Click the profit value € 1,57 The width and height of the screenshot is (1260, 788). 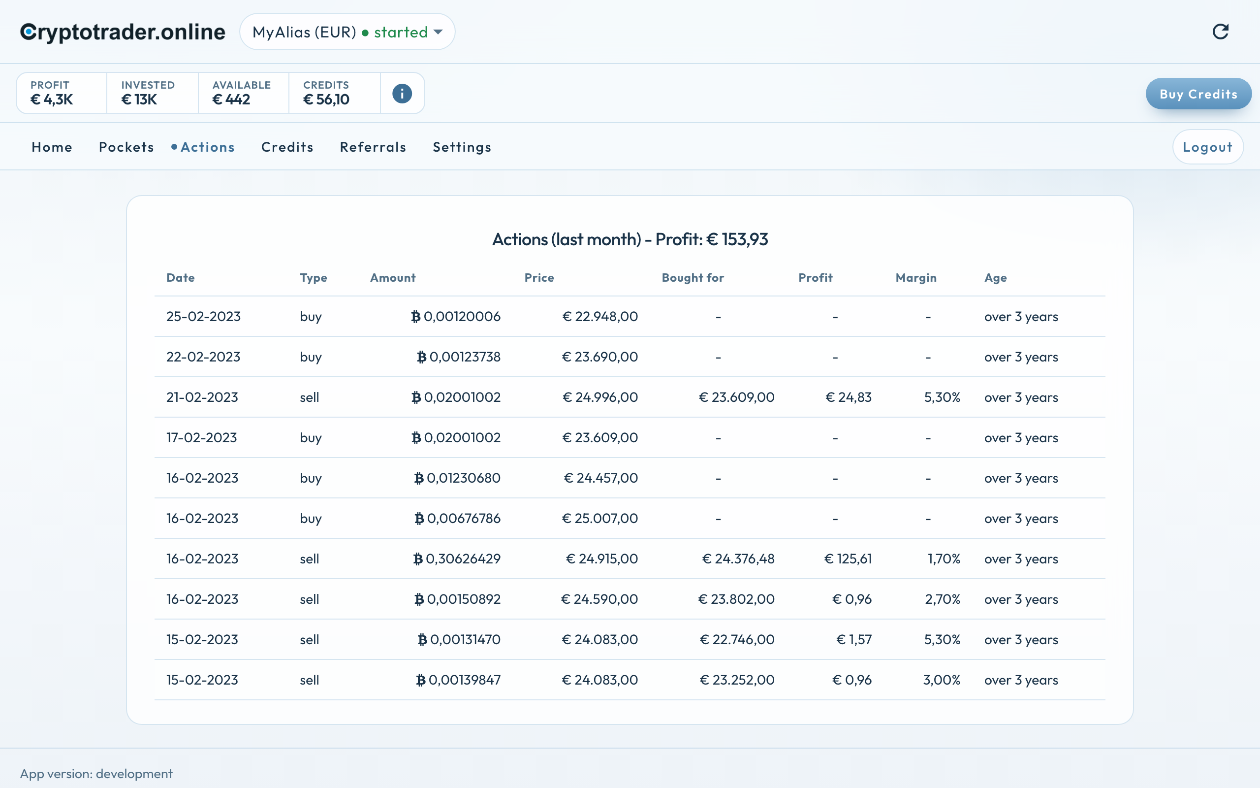point(854,639)
